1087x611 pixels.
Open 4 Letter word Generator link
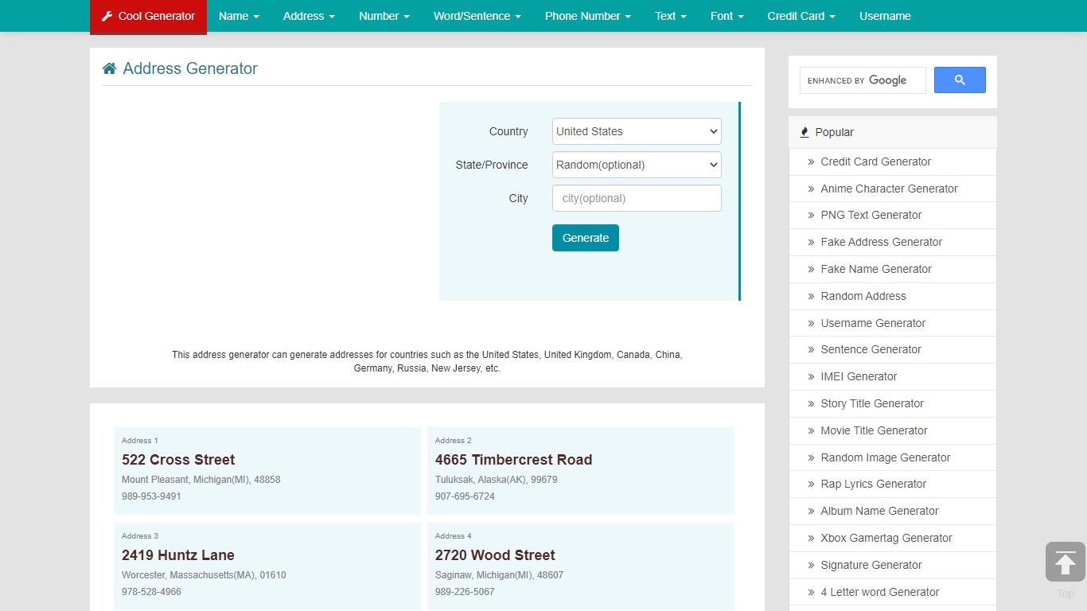879,592
